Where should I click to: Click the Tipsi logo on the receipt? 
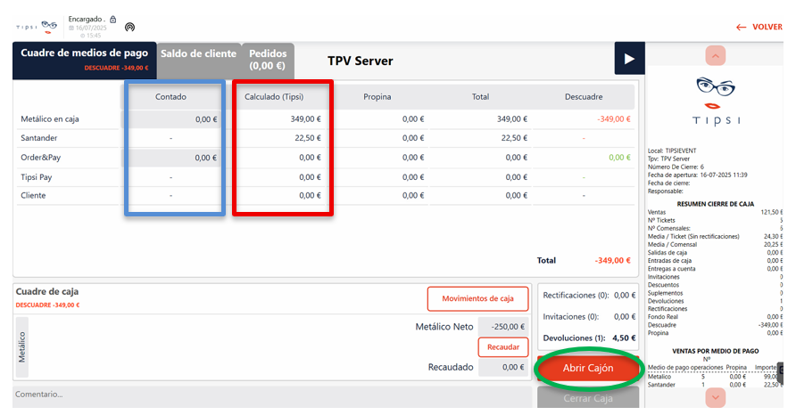[x=716, y=101]
